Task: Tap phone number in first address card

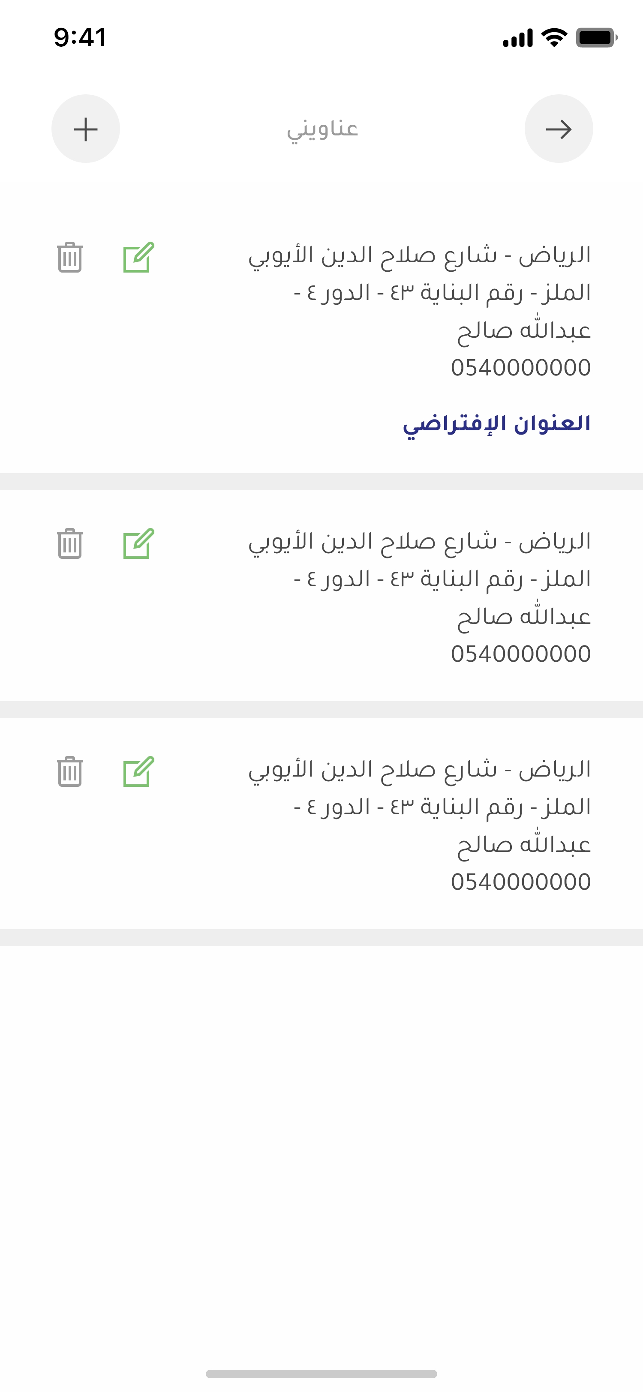Action: (521, 367)
